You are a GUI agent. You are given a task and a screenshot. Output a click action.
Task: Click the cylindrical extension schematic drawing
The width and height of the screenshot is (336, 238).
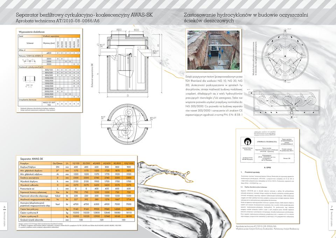(30, 82)
